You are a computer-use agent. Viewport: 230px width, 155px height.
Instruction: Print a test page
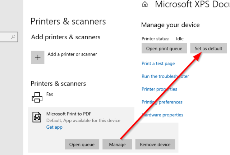[x=158, y=63]
